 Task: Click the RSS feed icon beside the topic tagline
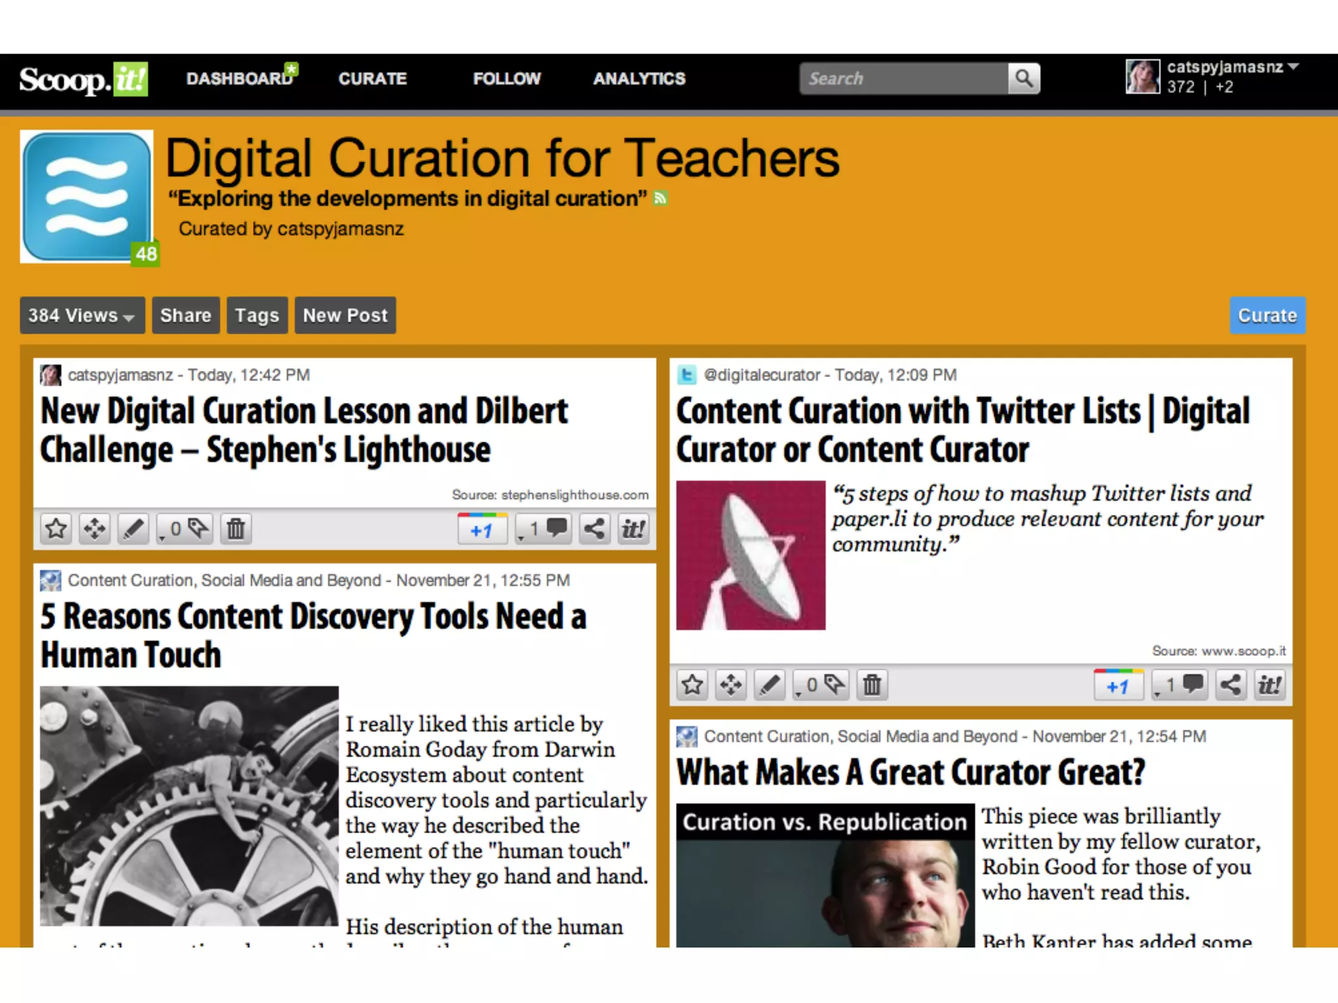(x=661, y=199)
